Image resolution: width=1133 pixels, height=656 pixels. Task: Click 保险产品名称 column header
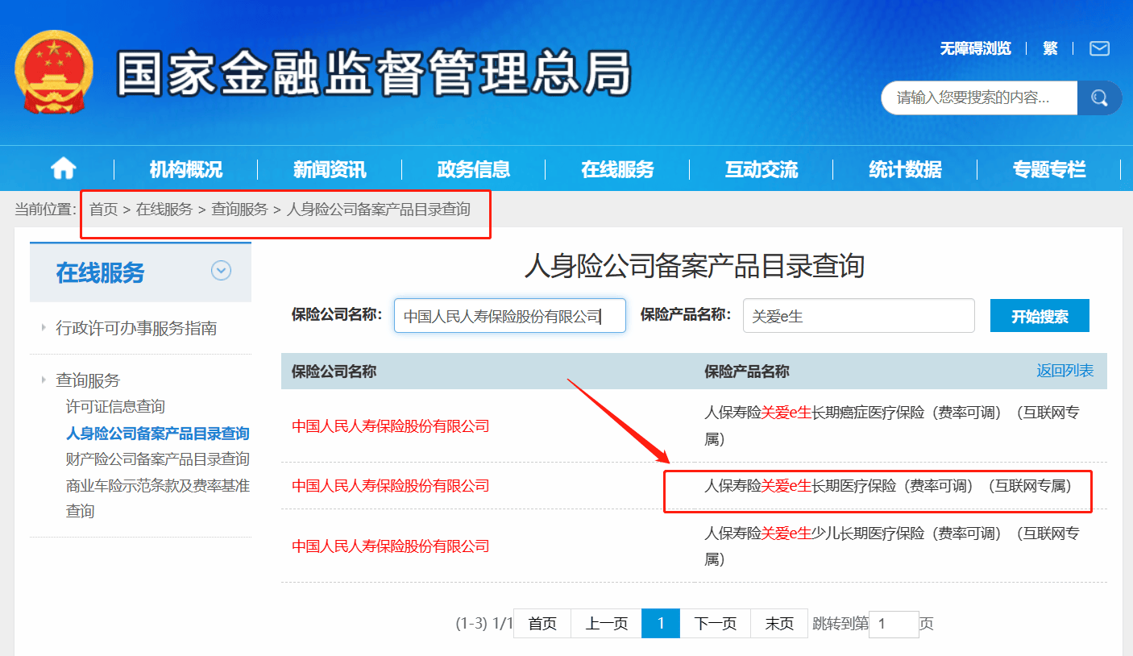[747, 372]
